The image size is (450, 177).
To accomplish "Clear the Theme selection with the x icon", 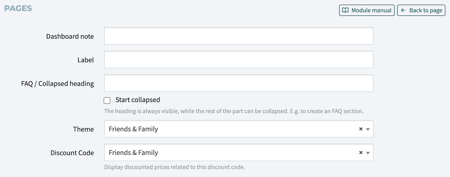I will (361, 129).
